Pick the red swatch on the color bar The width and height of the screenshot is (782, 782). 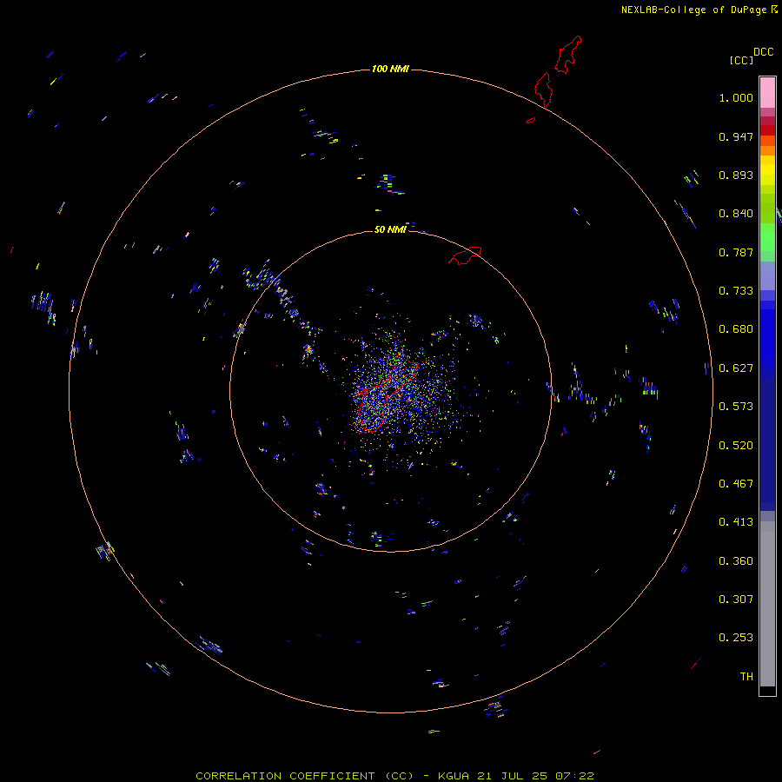point(767,130)
